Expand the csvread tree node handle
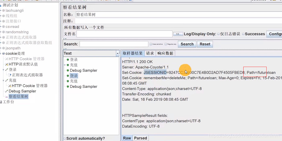The width and height of the screenshot is (282, 141). (x=1, y=27)
